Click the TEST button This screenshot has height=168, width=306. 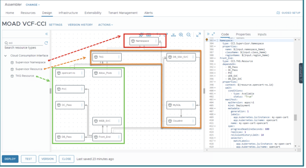[x=28, y=159]
